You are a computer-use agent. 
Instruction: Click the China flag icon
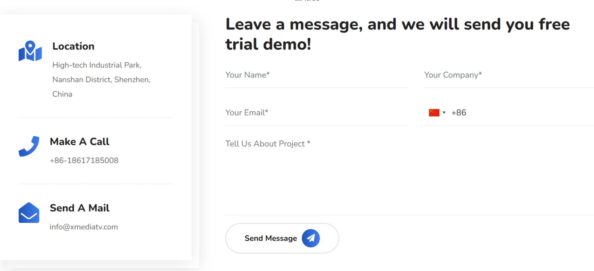click(434, 113)
